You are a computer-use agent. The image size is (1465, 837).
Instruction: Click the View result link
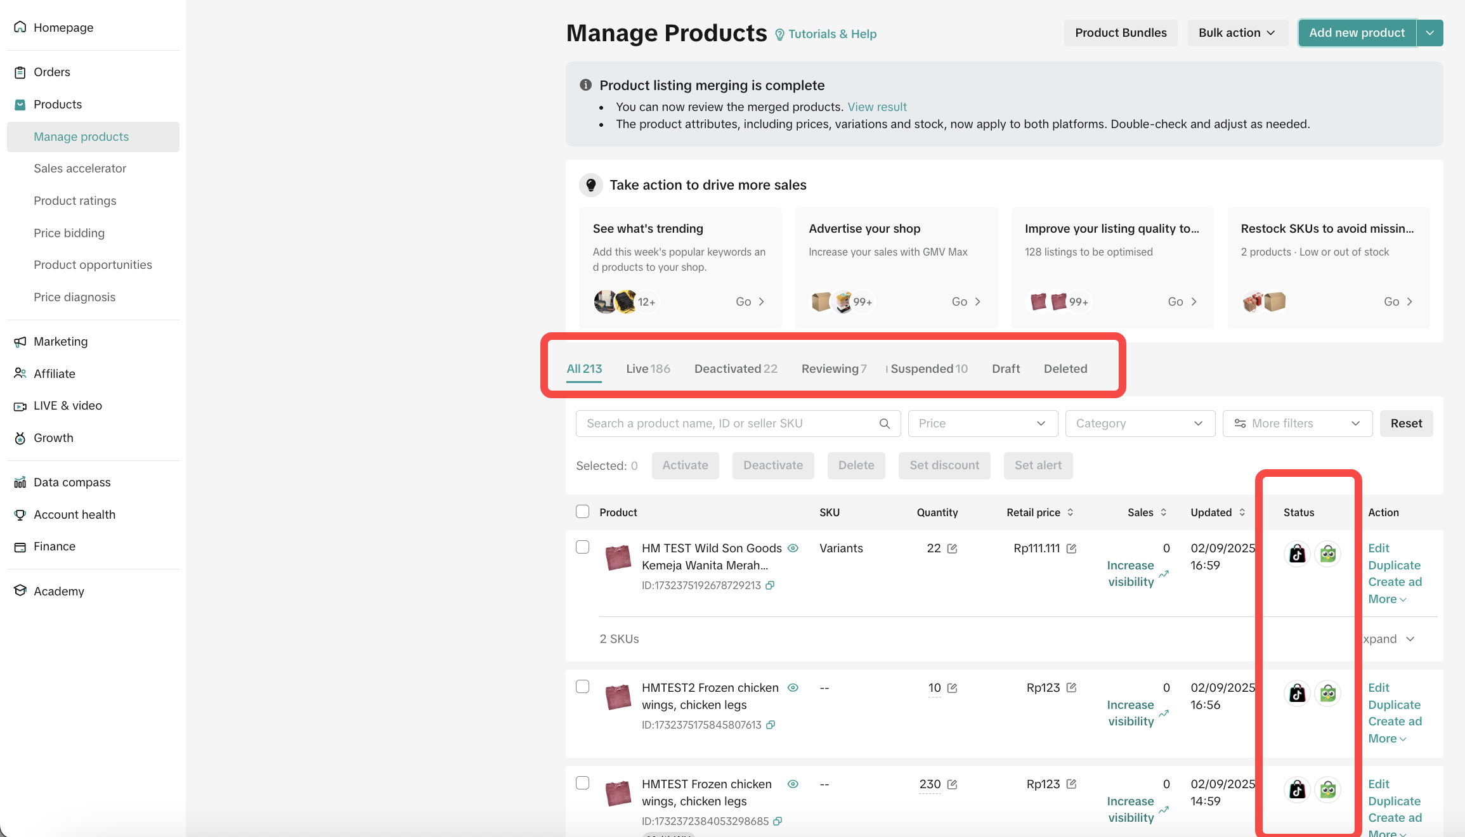click(x=876, y=107)
